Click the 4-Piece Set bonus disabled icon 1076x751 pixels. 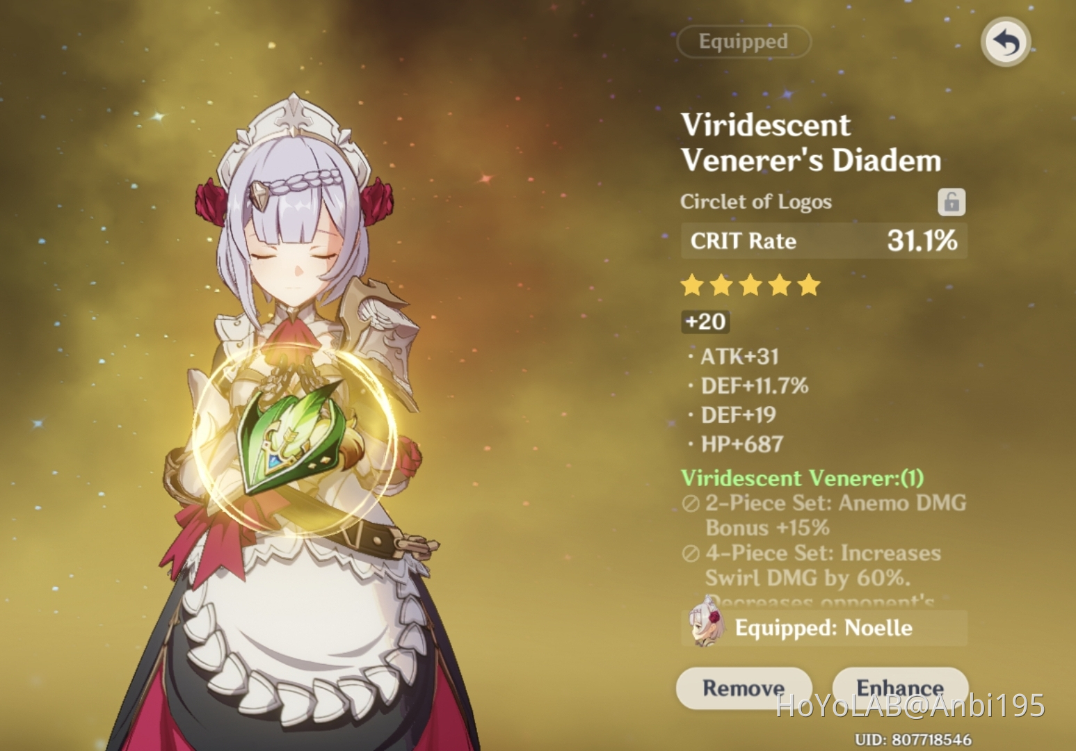click(x=691, y=554)
